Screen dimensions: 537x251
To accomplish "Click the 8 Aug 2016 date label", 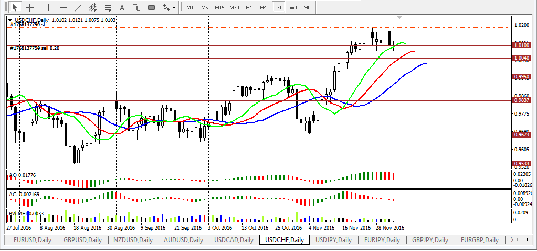I will pos(52,227).
